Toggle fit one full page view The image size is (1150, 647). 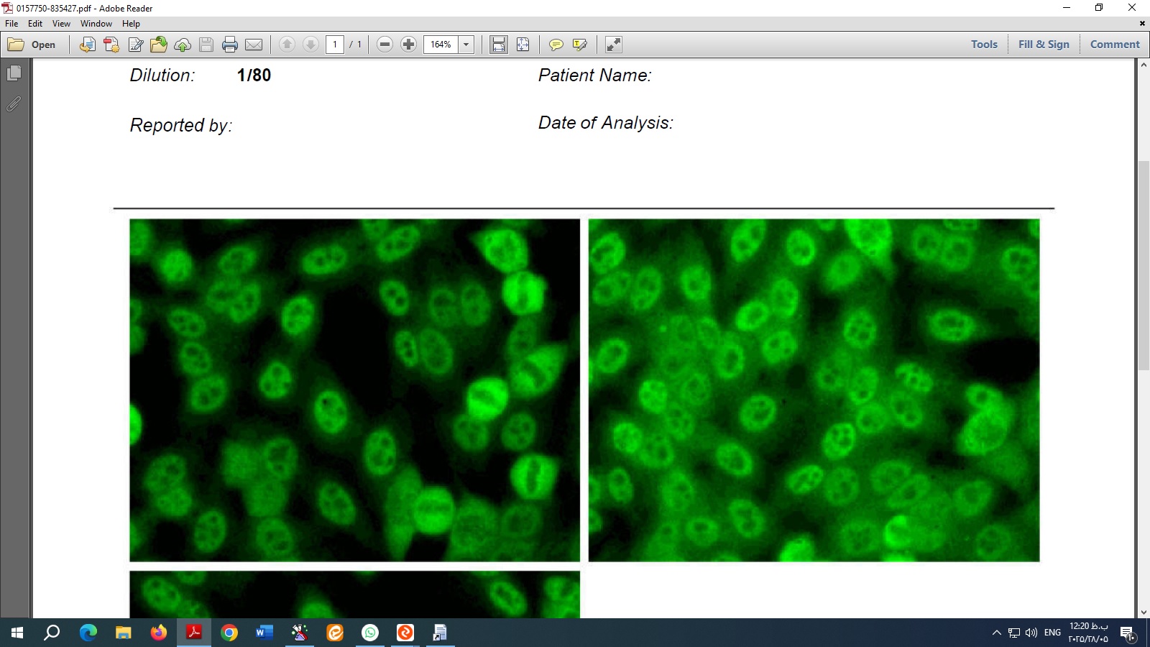click(523, 45)
